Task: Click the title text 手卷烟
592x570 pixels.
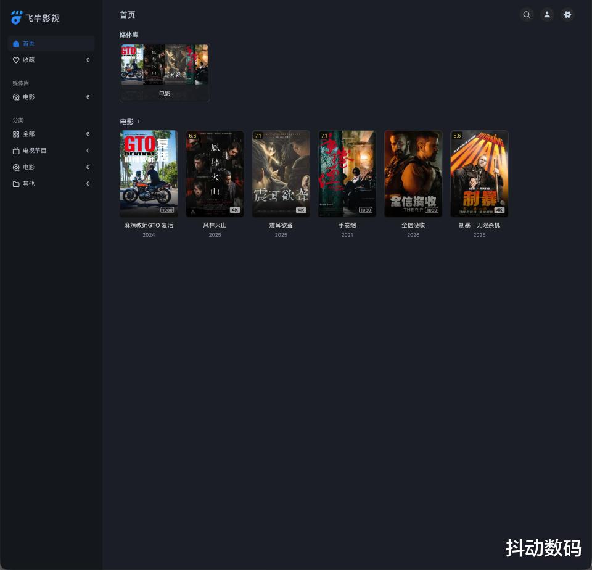Action: 347,225
